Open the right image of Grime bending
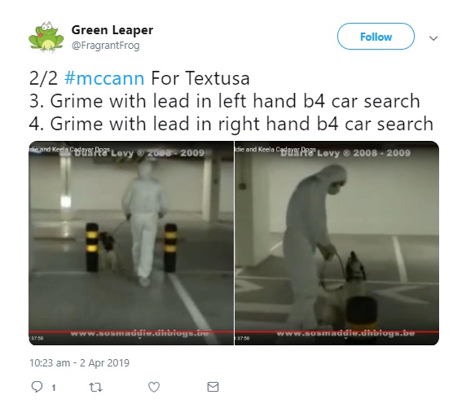The image size is (466, 408). coord(336,243)
